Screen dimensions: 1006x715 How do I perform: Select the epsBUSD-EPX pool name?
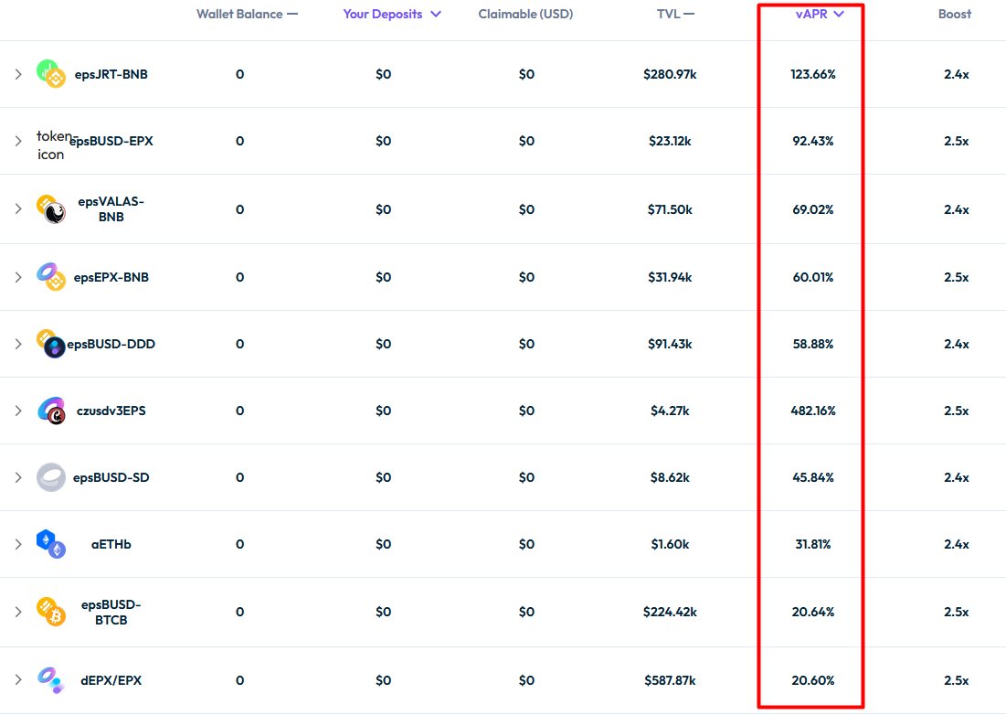click(x=111, y=141)
